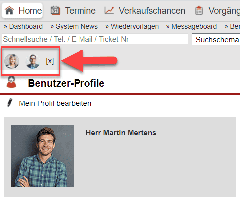
Task: Open the Suchschema dropdown
Action: [216, 39]
